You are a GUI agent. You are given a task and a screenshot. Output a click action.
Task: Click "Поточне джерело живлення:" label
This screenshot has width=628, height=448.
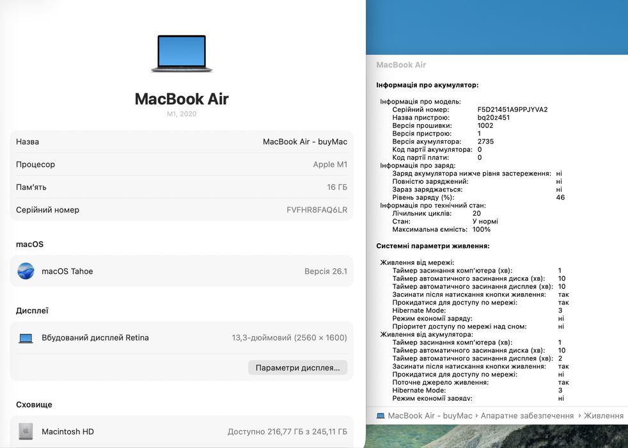click(x=441, y=383)
